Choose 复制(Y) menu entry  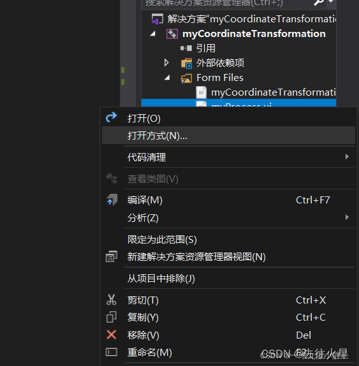(x=228, y=317)
